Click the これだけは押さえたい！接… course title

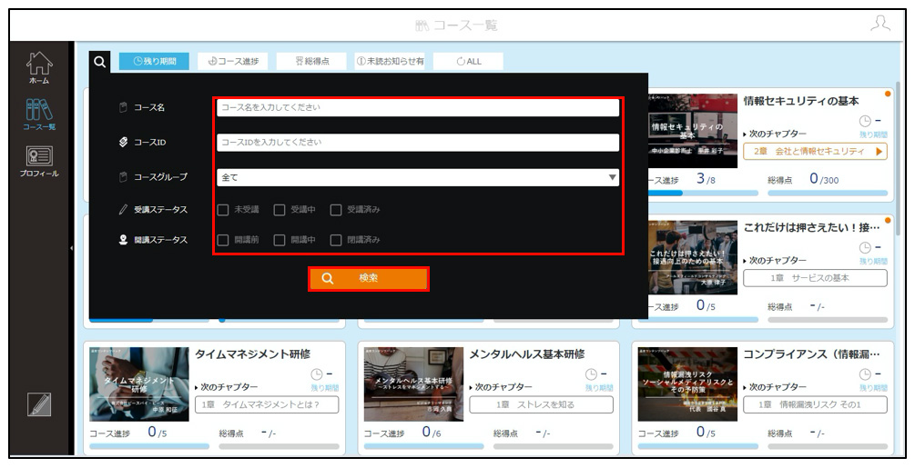pos(812,227)
